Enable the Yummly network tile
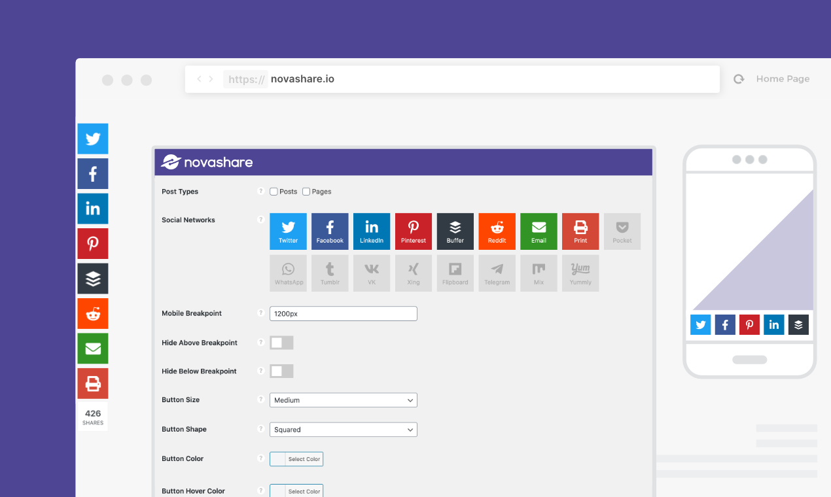The height and width of the screenshot is (497, 831). [x=580, y=273]
